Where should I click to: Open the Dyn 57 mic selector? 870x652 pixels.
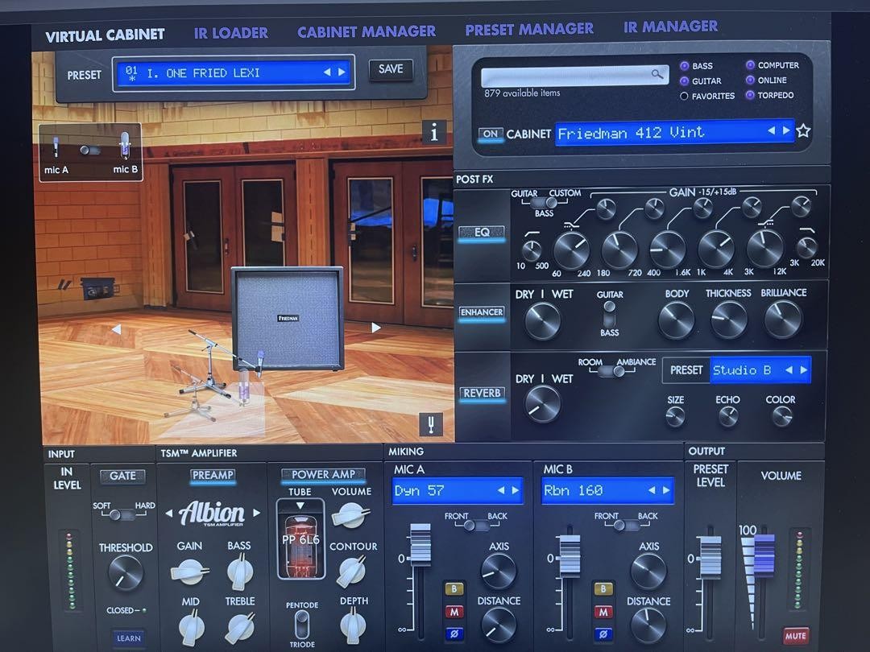[x=458, y=491]
